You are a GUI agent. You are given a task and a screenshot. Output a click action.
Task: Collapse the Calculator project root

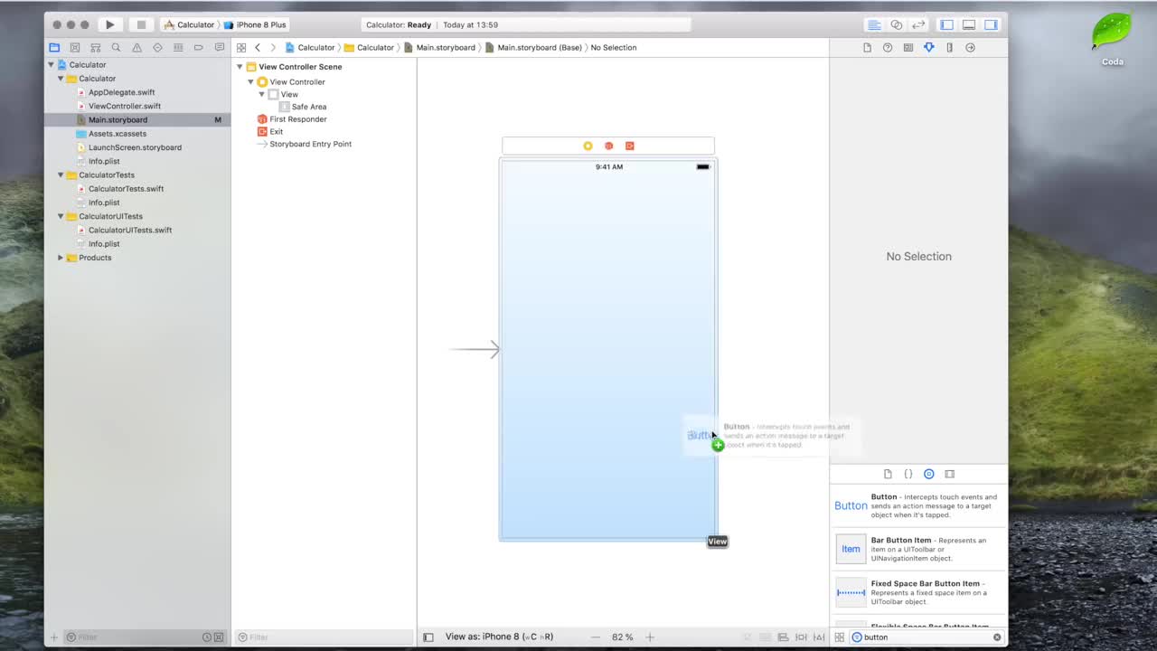51,64
